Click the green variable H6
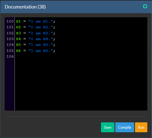This screenshot has width=152, height=138. pos(18,51)
